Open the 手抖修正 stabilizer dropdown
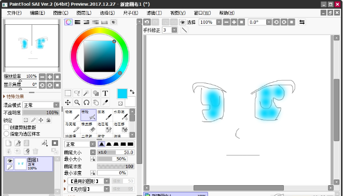 [x=174, y=30]
